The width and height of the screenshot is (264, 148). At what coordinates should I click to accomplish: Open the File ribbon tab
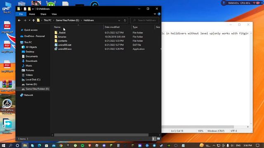(x=21, y=14)
